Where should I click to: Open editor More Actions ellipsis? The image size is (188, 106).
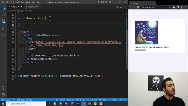click(x=125, y=7)
